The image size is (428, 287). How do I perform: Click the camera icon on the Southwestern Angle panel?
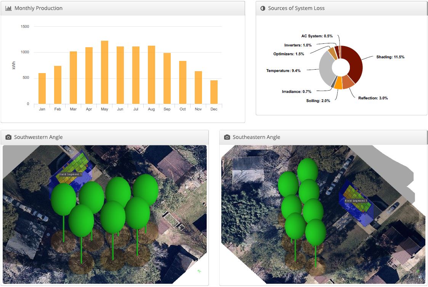(x=8, y=137)
